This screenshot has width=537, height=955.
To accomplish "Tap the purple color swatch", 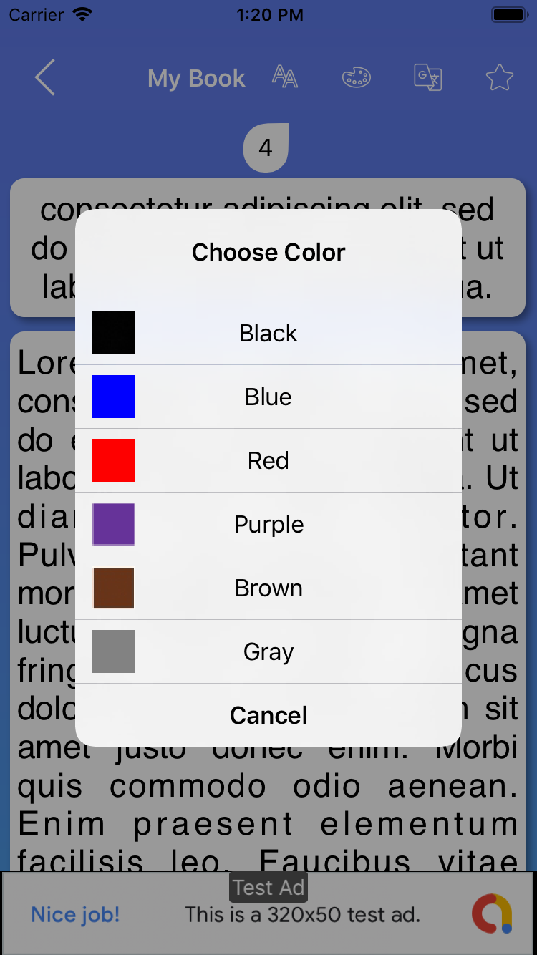I will click(x=114, y=524).
